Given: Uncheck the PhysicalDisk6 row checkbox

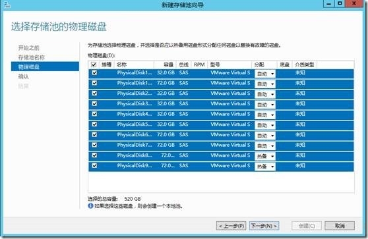Looking at the screenshot, I should [x=94, y=134].
